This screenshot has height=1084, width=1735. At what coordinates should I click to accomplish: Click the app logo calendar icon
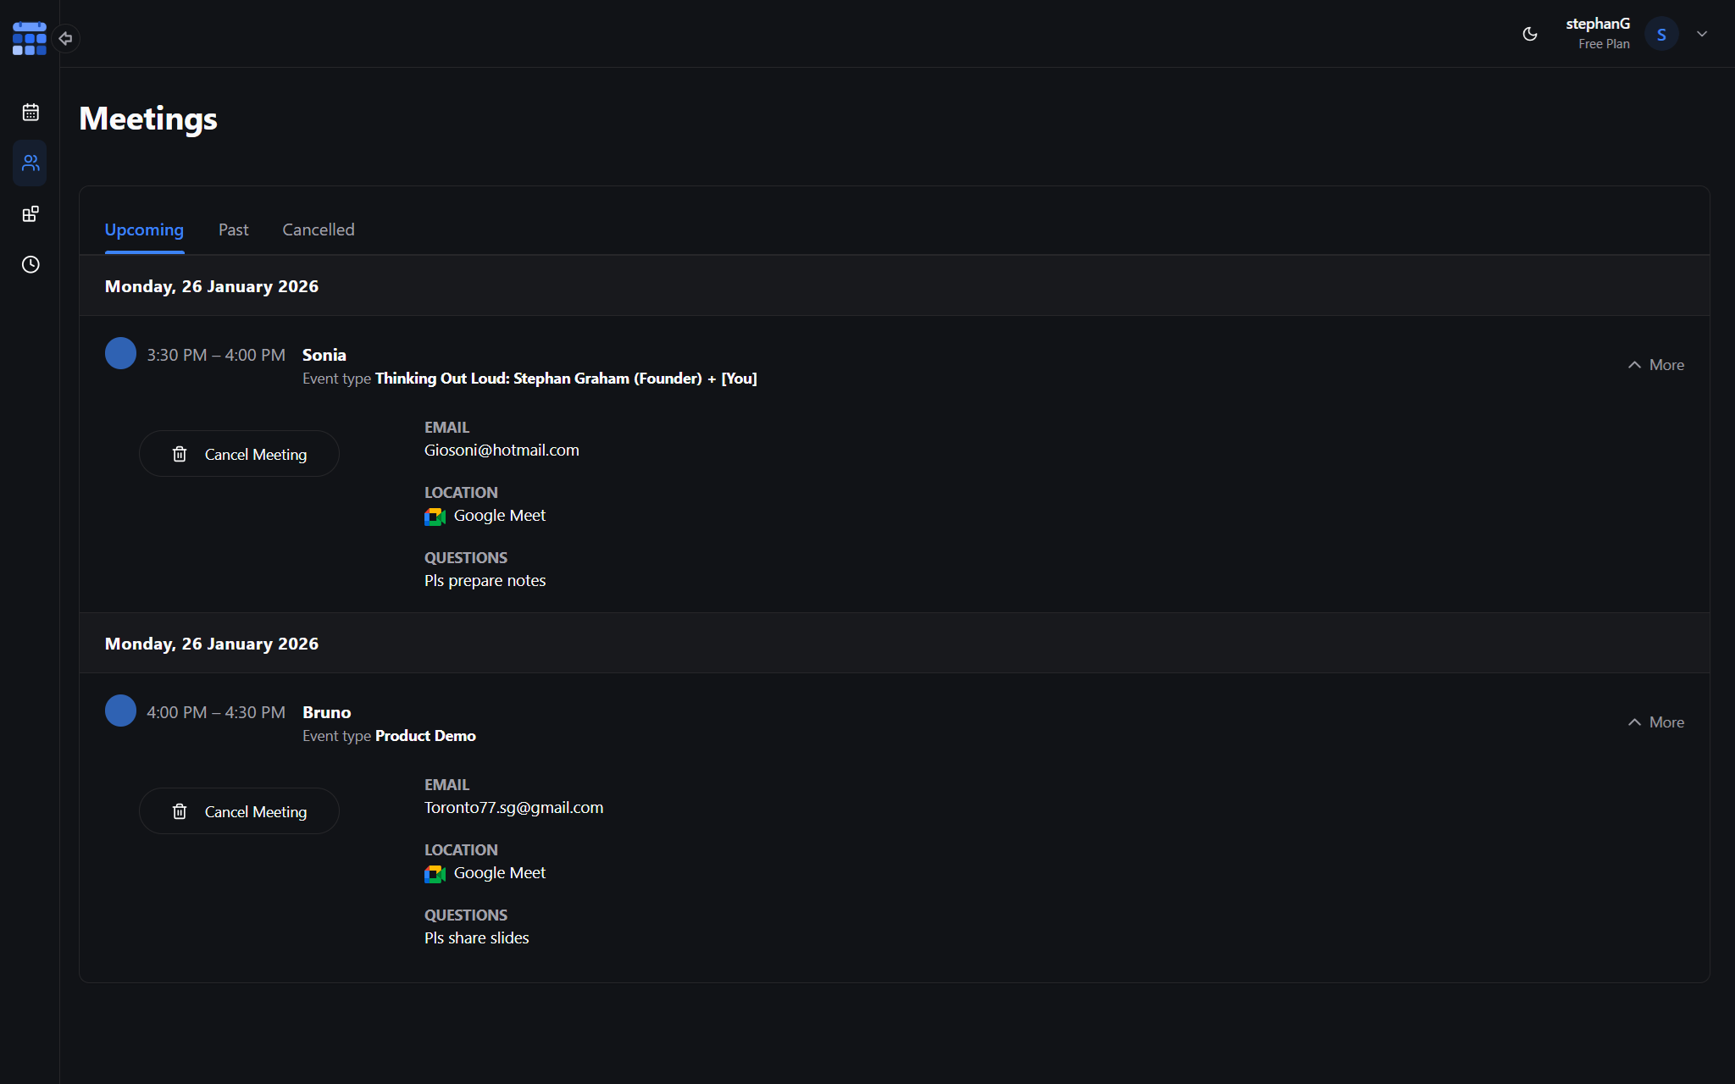[x=29, y=38]
